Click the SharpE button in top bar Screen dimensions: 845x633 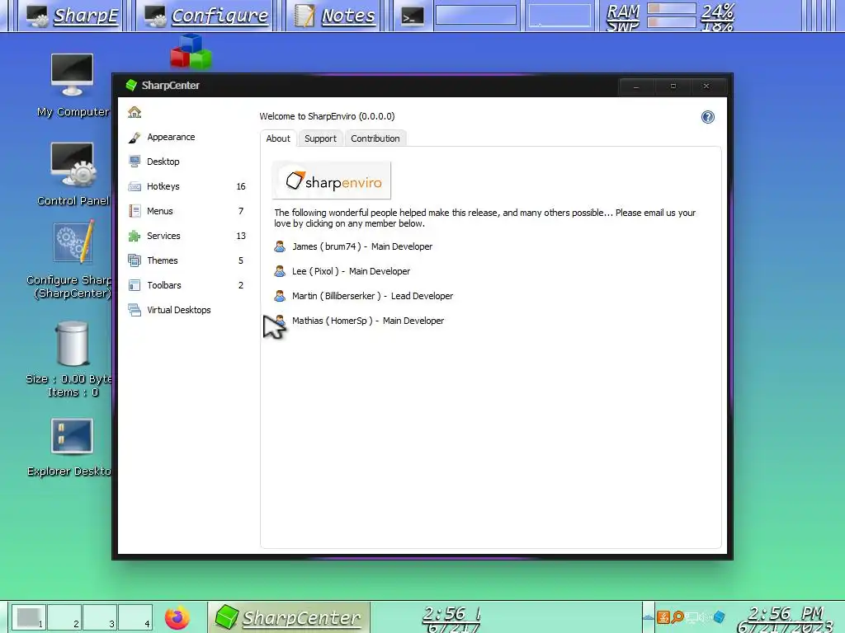pyautogui.click(x=73, y=16)
